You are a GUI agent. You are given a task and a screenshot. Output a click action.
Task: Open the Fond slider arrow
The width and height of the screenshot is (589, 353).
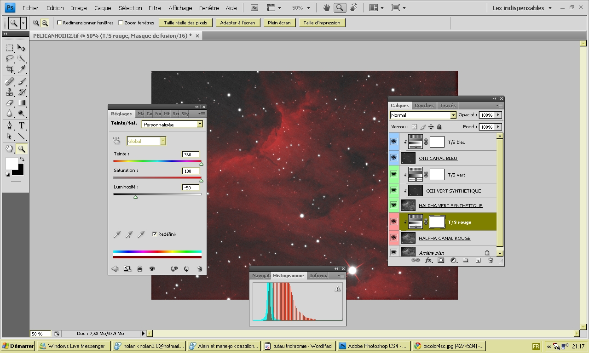point(498,126)
